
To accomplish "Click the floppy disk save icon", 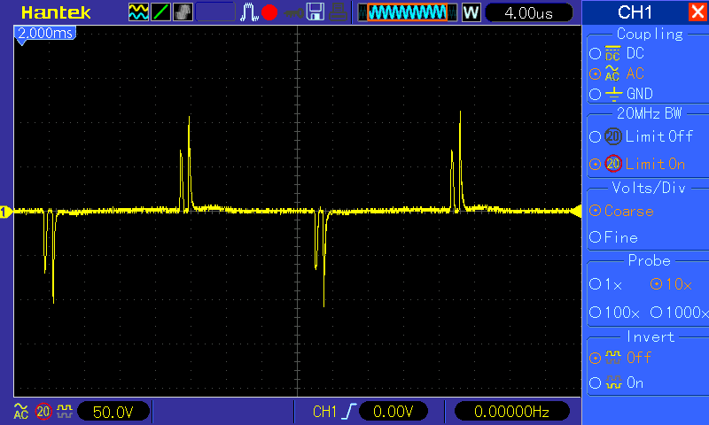I will 316,12.
